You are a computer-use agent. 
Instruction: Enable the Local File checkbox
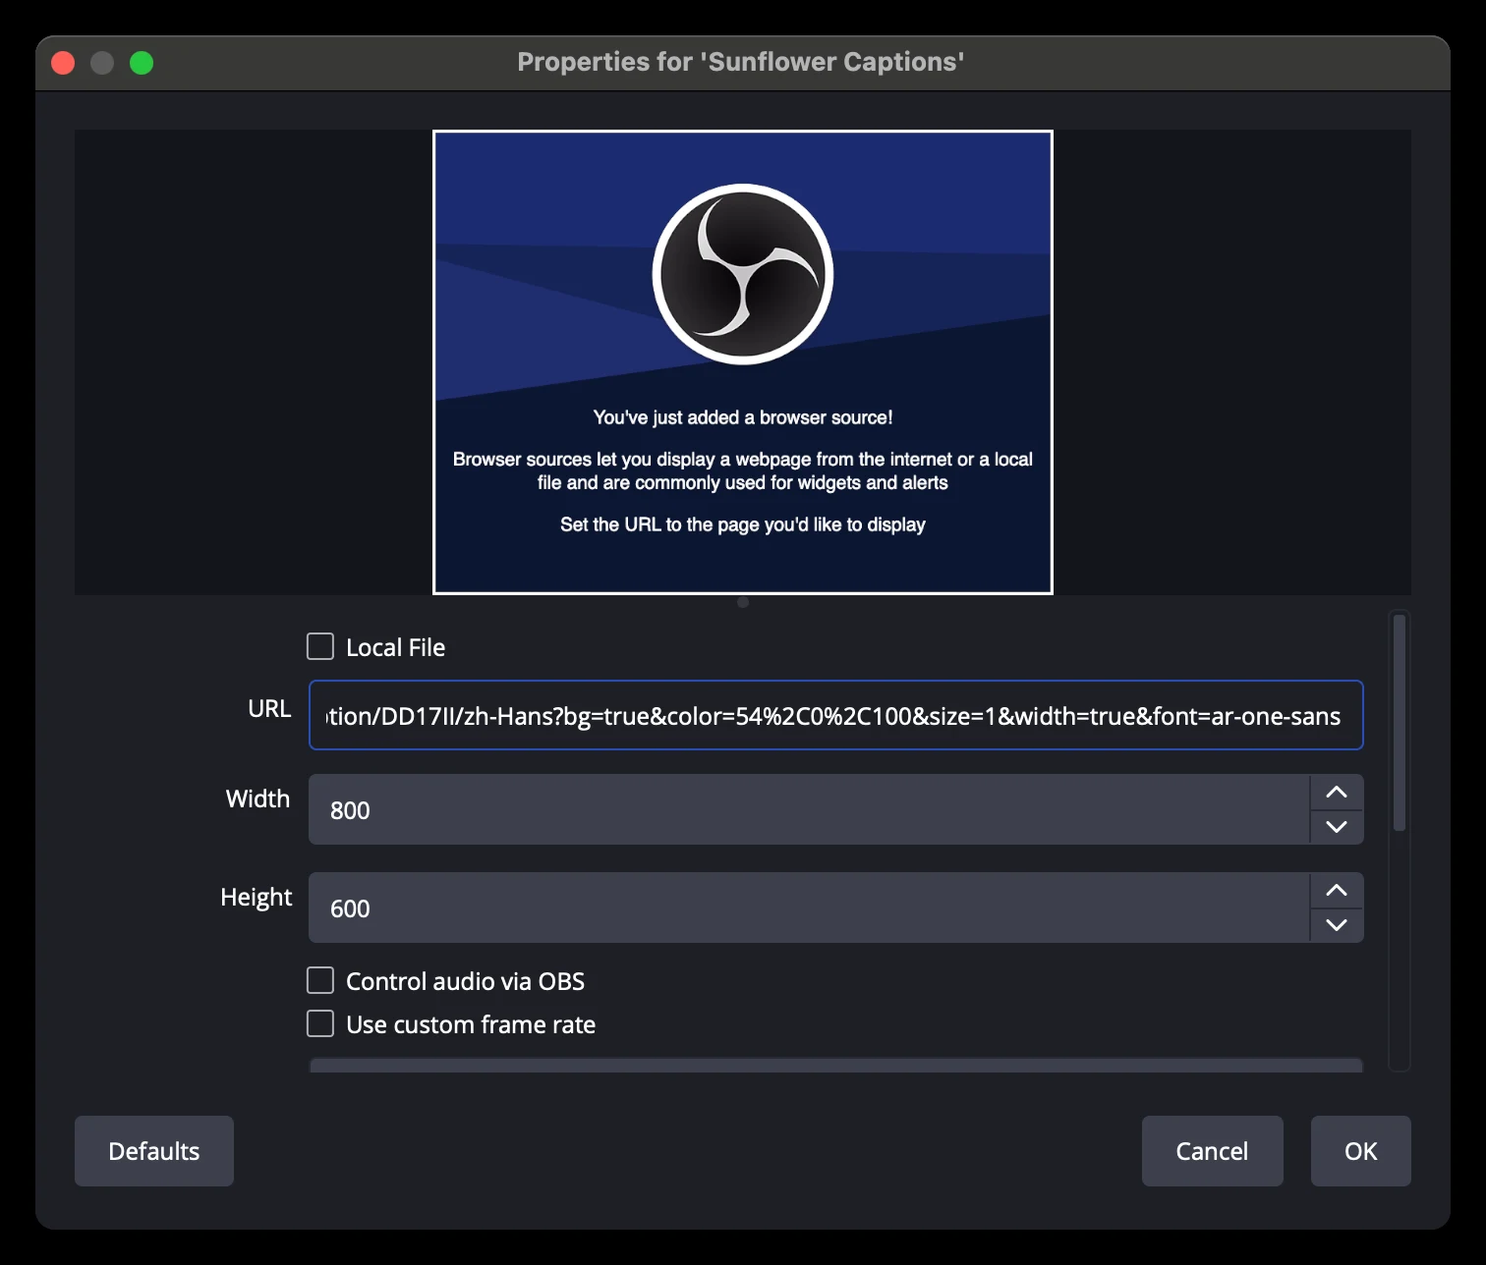[x=320, y=646]
